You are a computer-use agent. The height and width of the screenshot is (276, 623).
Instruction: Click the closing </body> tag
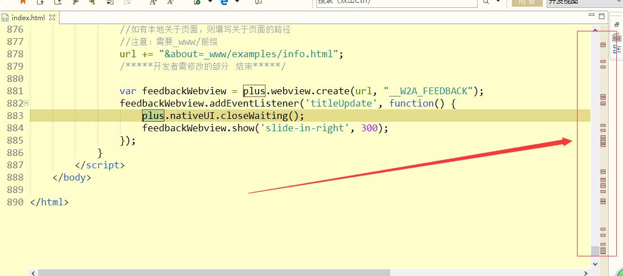point(71,177)
